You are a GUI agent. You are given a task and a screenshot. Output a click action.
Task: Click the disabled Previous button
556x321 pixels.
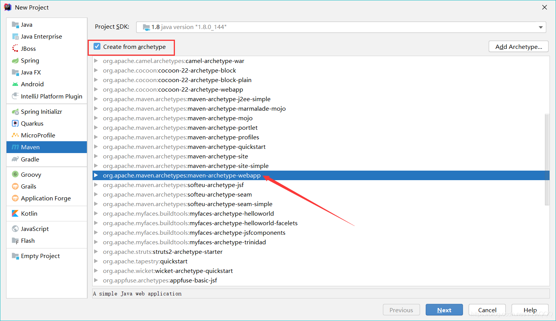(x=401, y=310)
